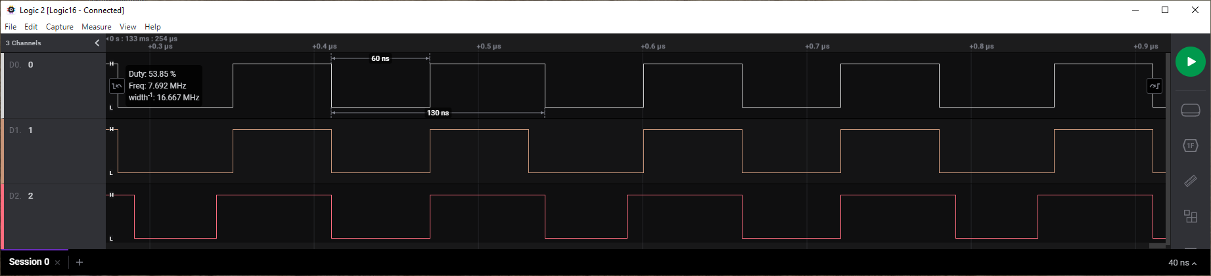The image size is (1211, 276).
Task: Select the Session 0 tab
Action: pos(29,262)
